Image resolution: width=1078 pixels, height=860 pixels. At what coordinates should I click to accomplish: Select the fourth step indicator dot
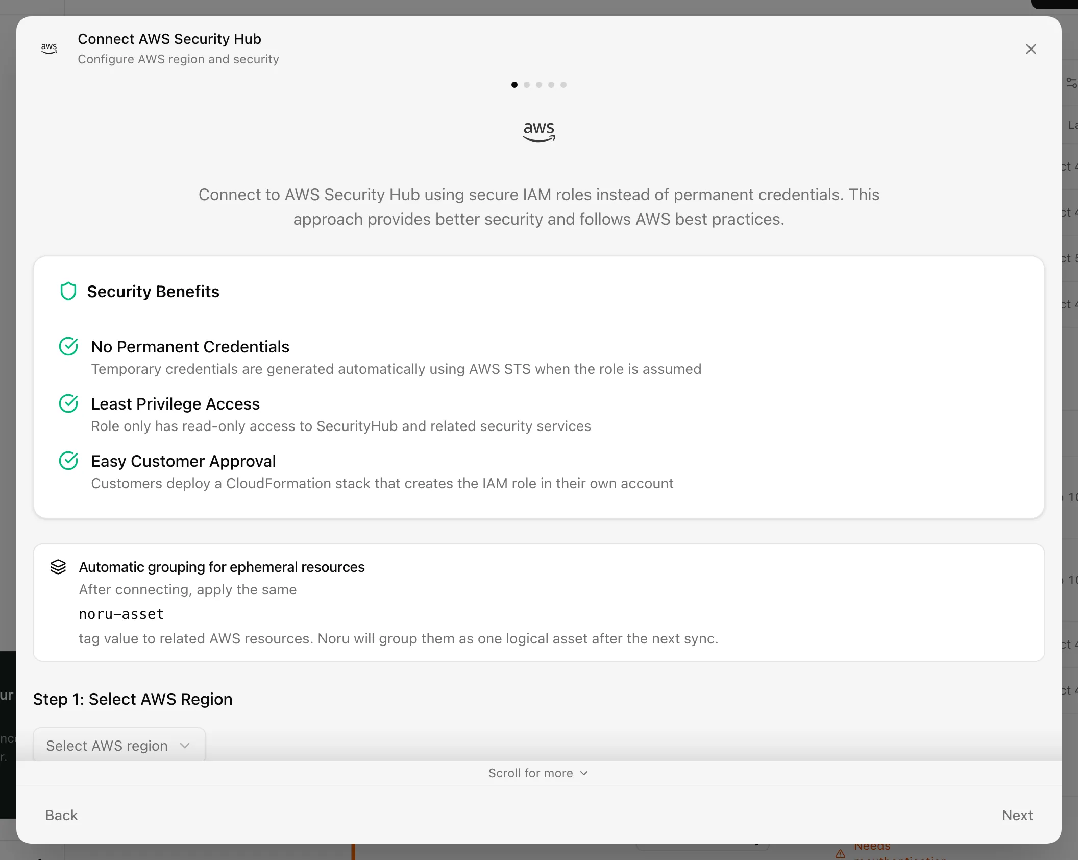pos(551,85)
